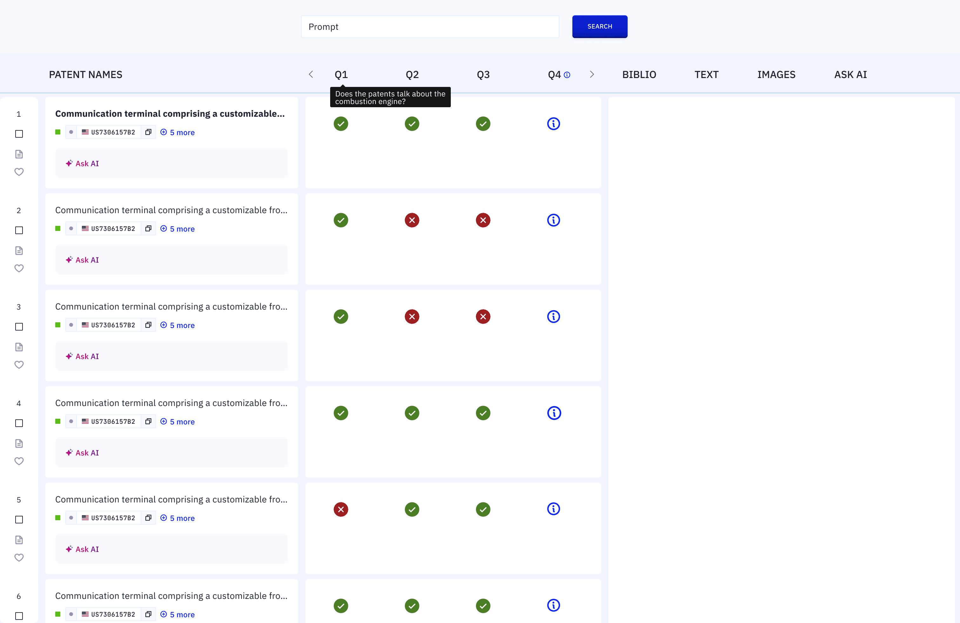Open the IMAGES tab

pos(776,75)
